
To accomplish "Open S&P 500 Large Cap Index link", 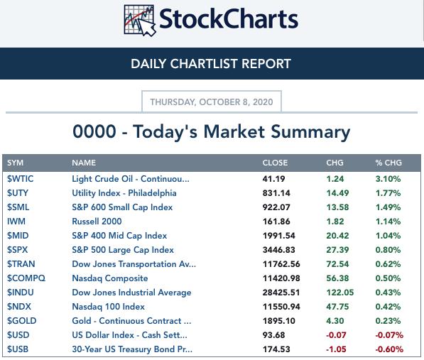I will coord(123,250).
